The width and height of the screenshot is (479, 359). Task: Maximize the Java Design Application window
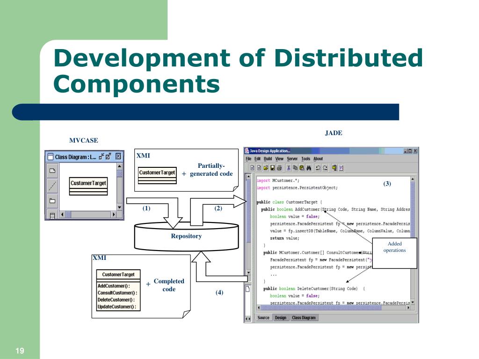click(x=410, y=151)
